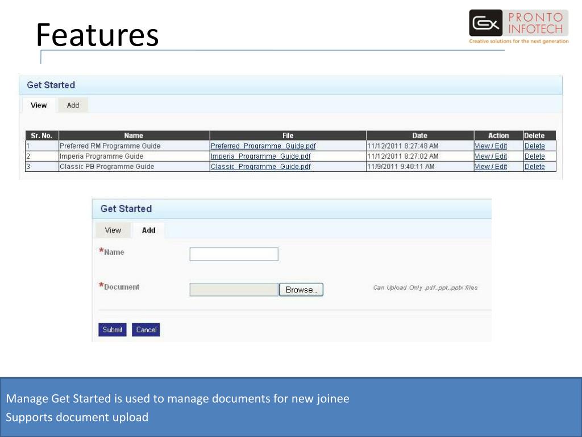Click the Document file path field
This screenshot has height=437, width=582.
(234, 290)
